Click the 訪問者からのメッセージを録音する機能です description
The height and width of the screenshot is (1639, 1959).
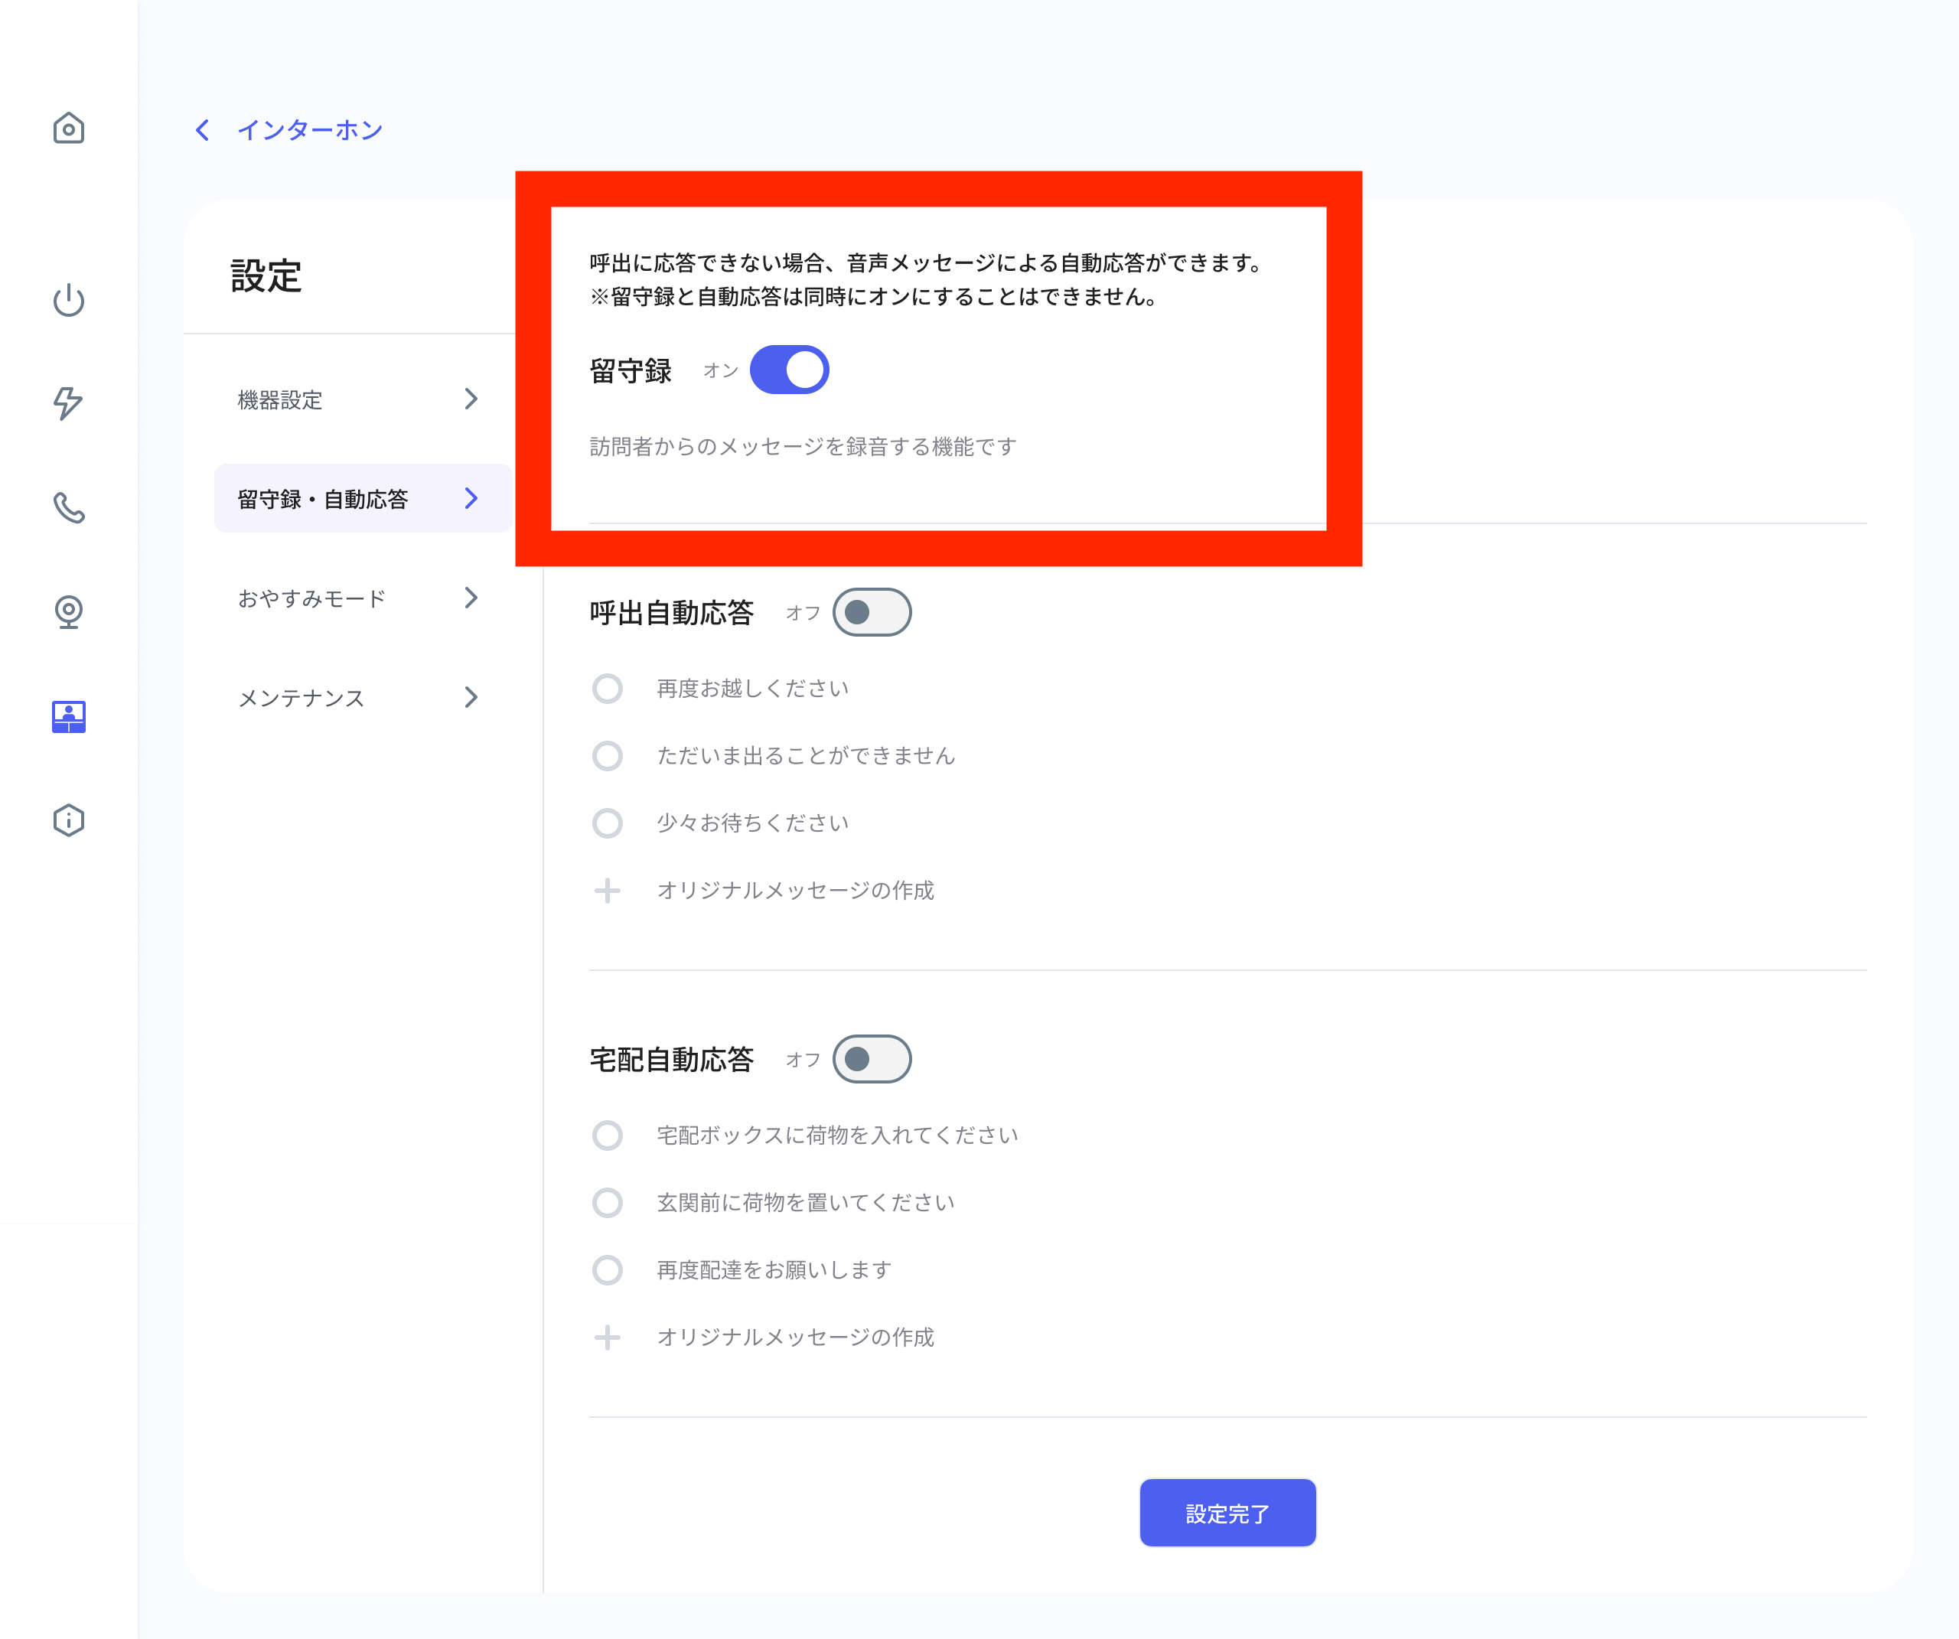pos(803,447)
